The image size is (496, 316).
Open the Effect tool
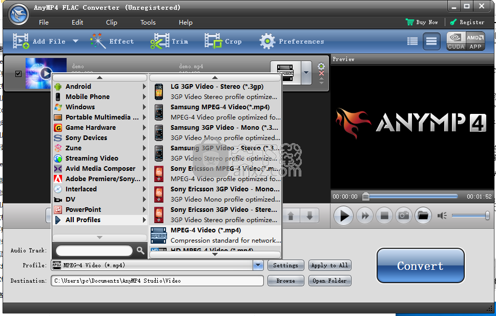pos(112,41)
